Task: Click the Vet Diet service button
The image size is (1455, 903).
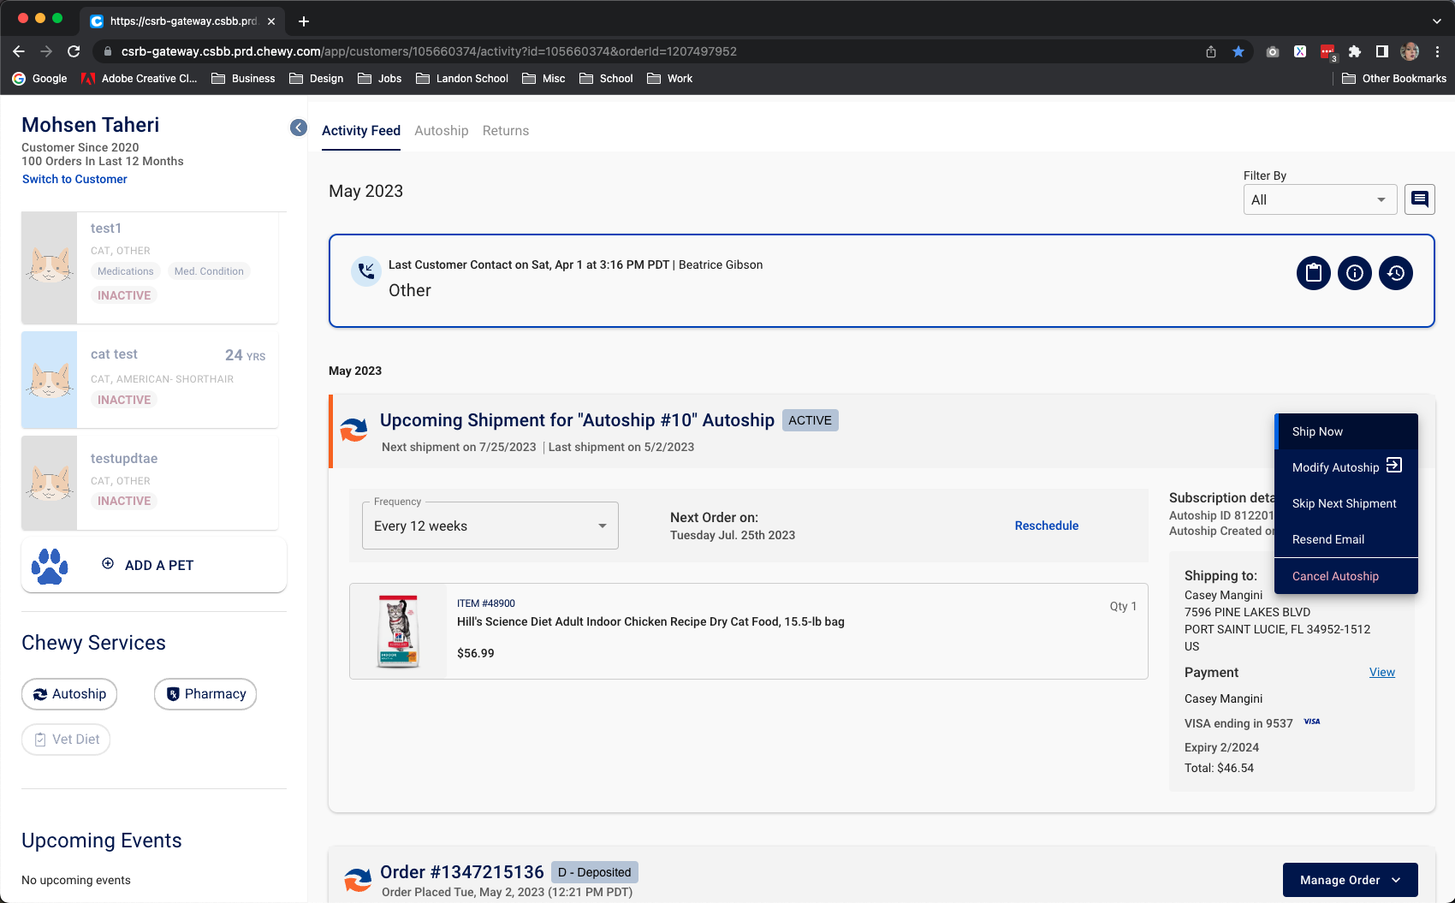Action: pyautogui.click(x=66, y=740)
